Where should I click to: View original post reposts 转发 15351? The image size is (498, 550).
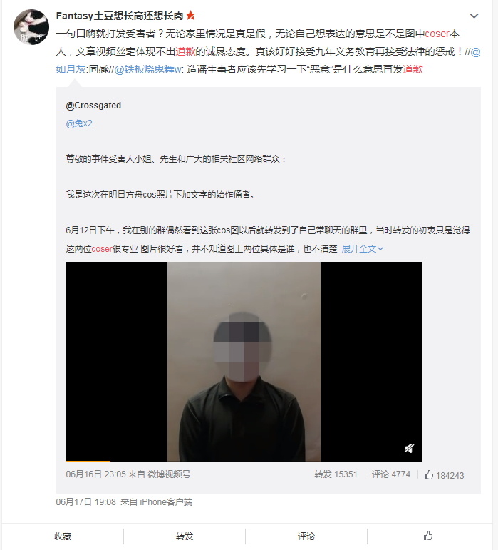336,474
